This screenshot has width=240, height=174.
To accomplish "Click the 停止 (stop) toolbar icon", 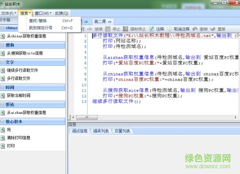I will (108, 29).
